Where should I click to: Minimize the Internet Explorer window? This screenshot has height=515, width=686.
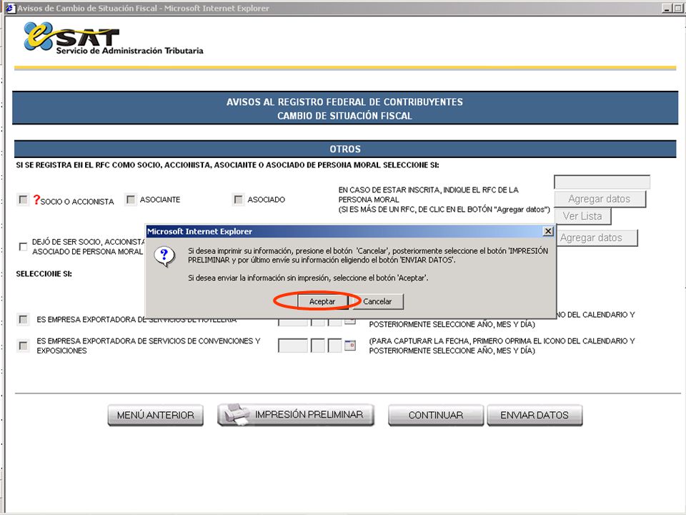pyautogui.click(x=667, y=8)
